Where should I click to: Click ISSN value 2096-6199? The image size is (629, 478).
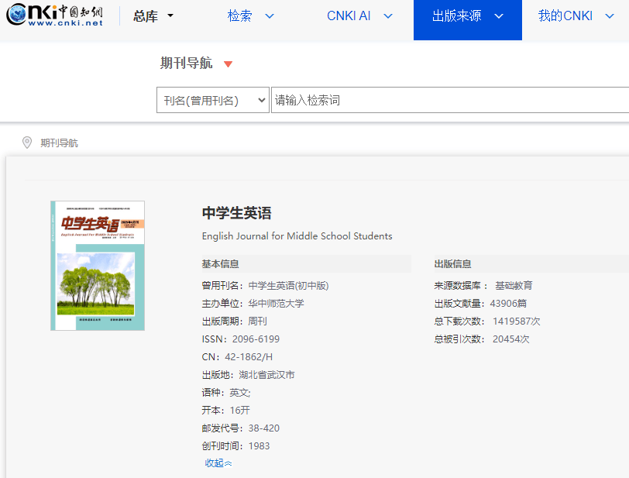(x=256, y=339)
